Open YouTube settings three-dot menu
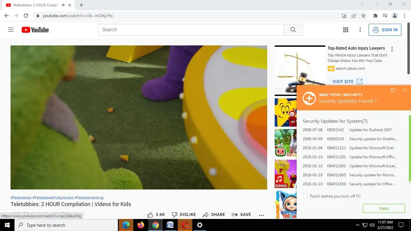Image resolution: width=411 pixels, height=231 pixels. tap(360, 30)
